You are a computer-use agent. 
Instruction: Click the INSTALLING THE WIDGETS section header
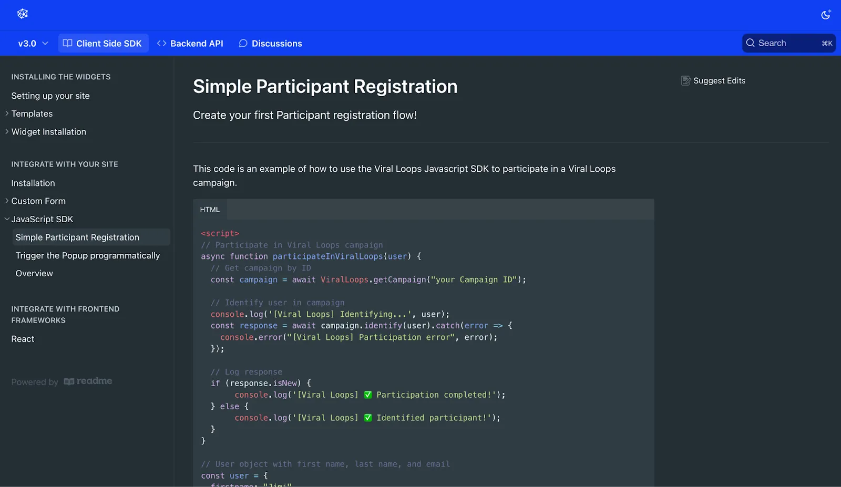61,77
